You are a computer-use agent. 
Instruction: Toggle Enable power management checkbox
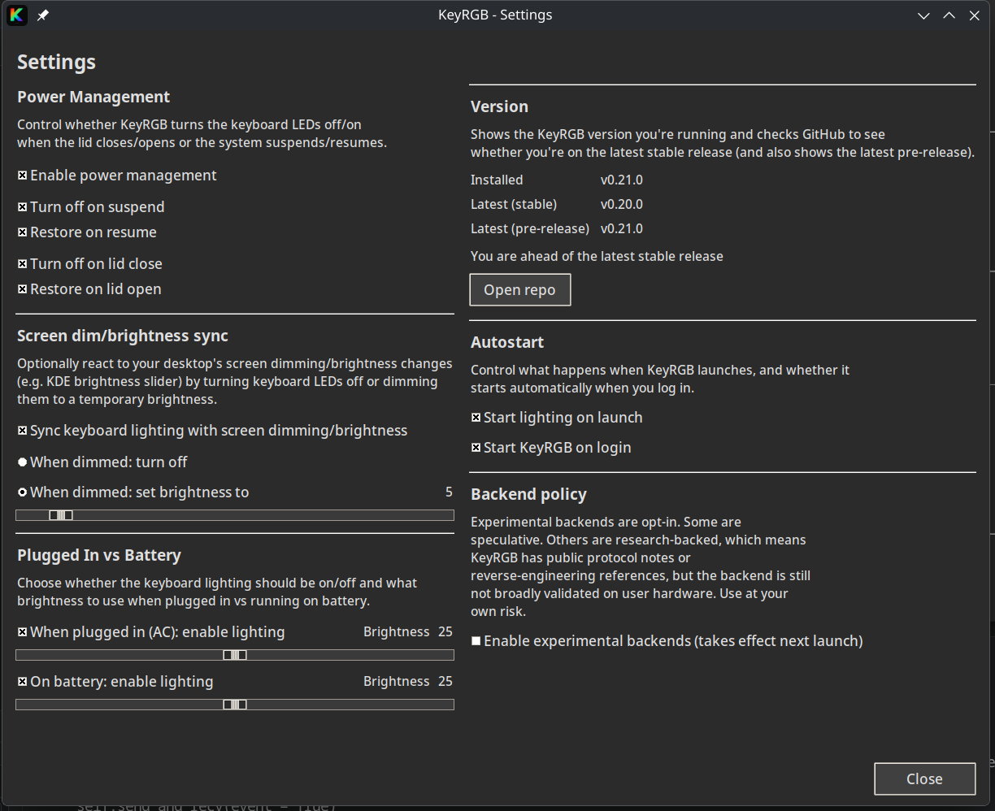tap(23, 176)
